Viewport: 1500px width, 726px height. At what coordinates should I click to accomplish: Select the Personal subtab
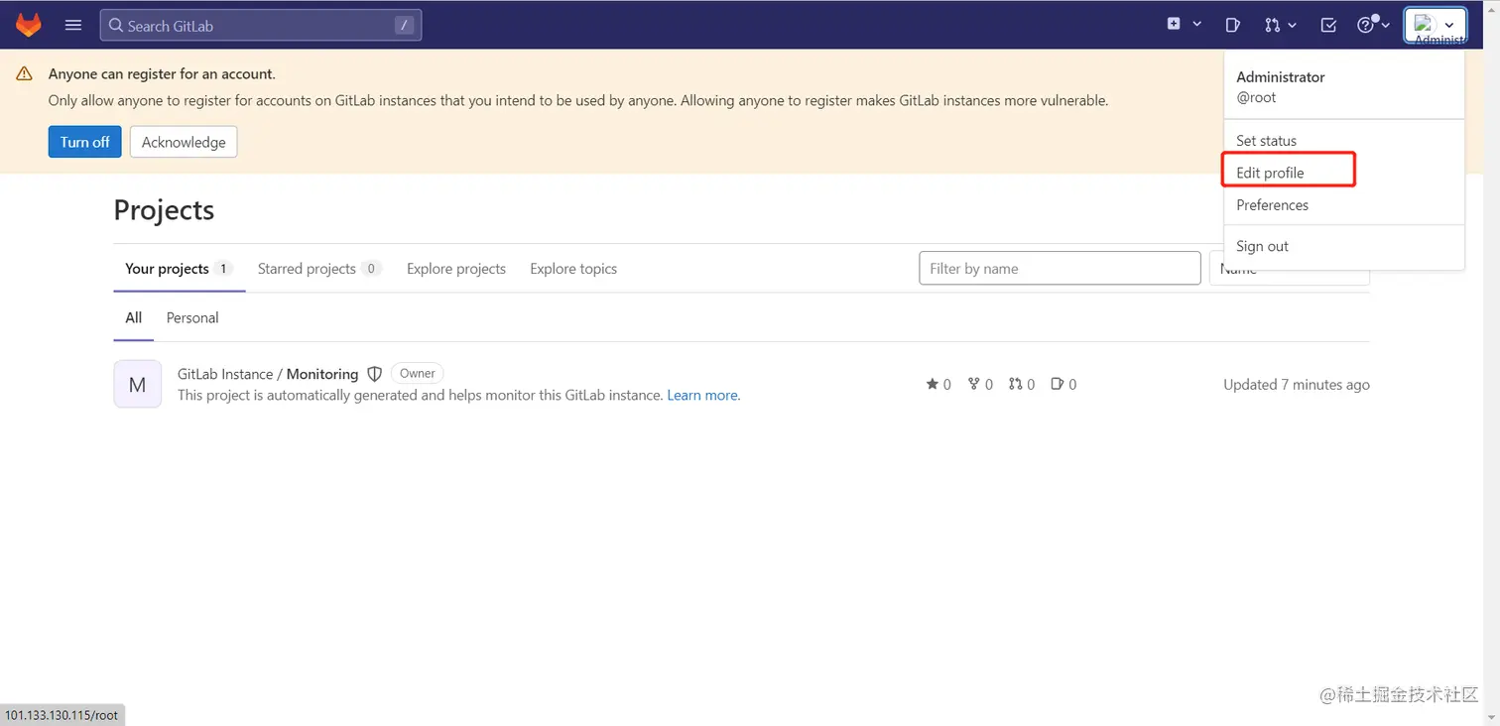click(x=192, y=317)
